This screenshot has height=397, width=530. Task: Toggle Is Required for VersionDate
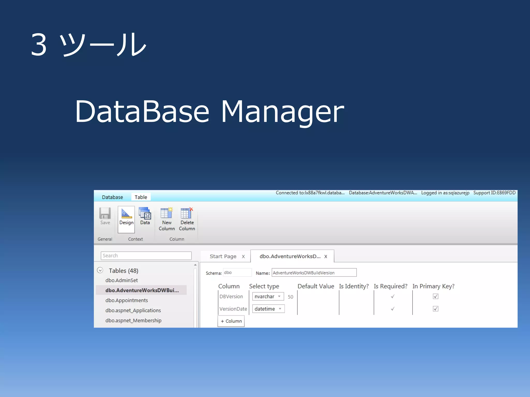393,309
